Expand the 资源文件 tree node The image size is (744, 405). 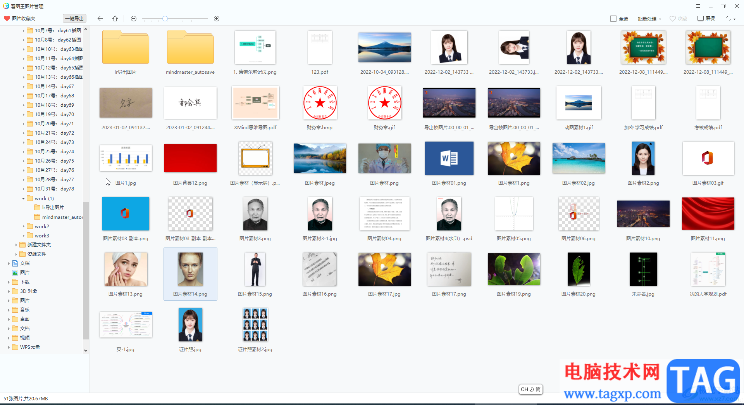16,254
